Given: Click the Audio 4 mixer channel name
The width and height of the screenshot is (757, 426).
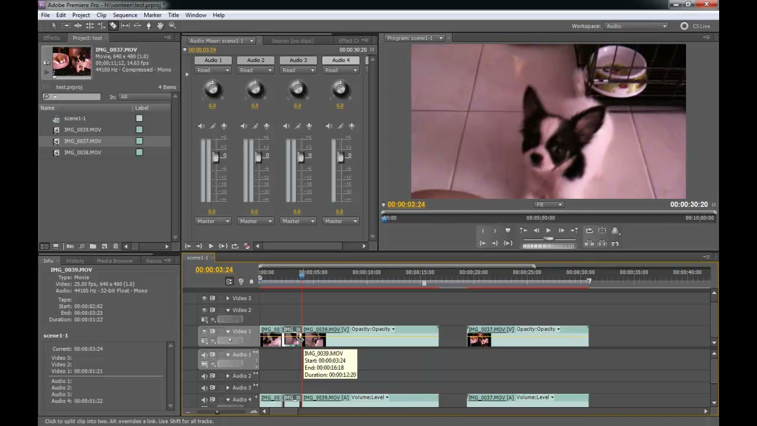Looking at the screenshot, I should click(341, 60).
